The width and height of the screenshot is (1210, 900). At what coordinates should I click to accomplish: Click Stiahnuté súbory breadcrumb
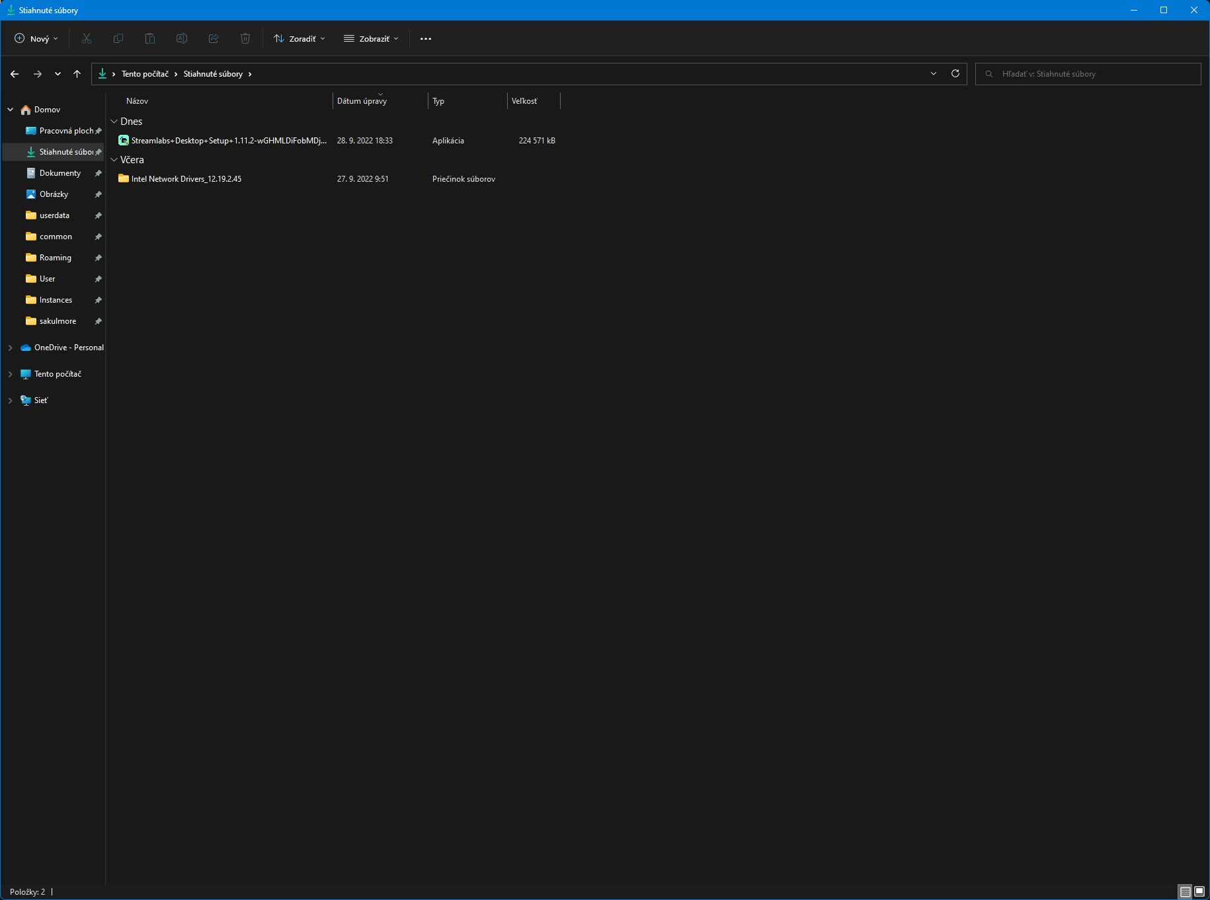click(x=213, y=74)
